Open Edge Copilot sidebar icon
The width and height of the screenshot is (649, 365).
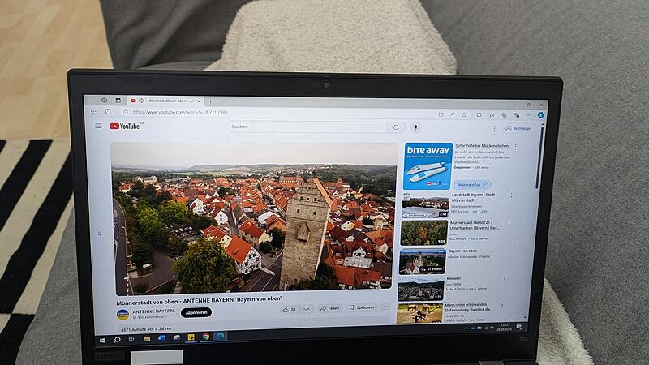pyautogui.click(x=540, y=115)
